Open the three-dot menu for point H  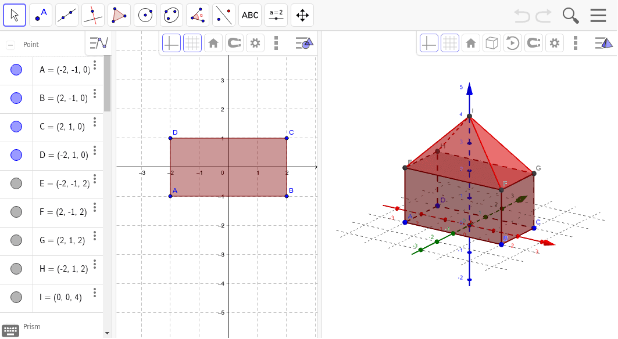click(x=95, y=264)
